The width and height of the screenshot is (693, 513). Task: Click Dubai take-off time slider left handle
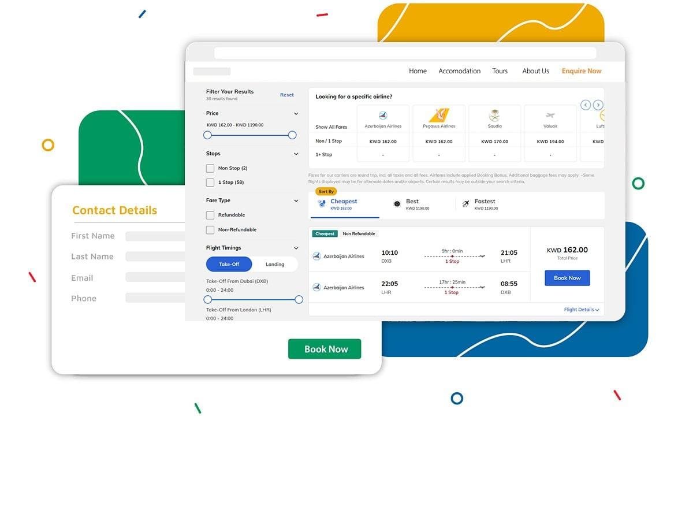[x=208, y=300]
